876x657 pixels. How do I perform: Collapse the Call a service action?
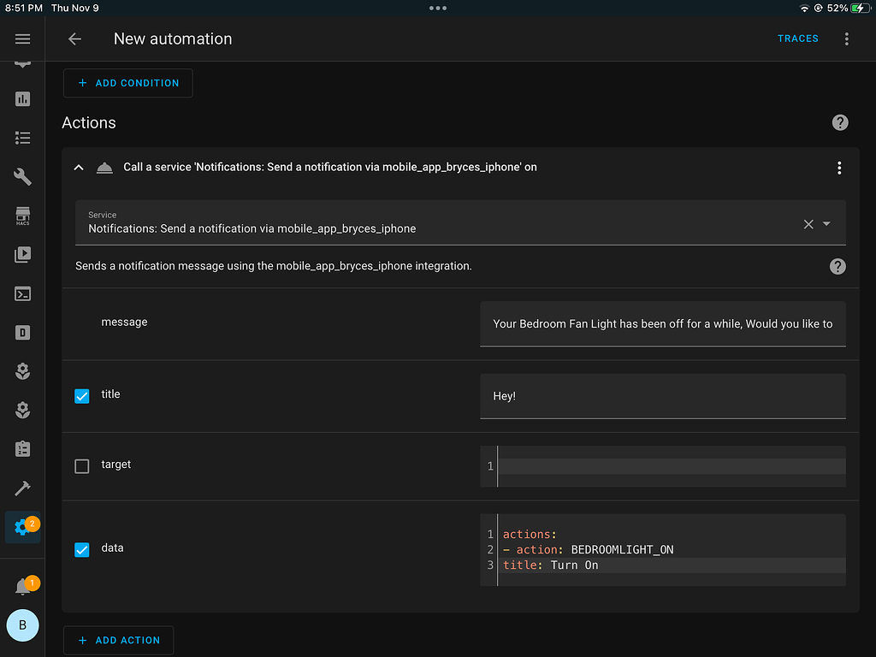coord(78,168)
